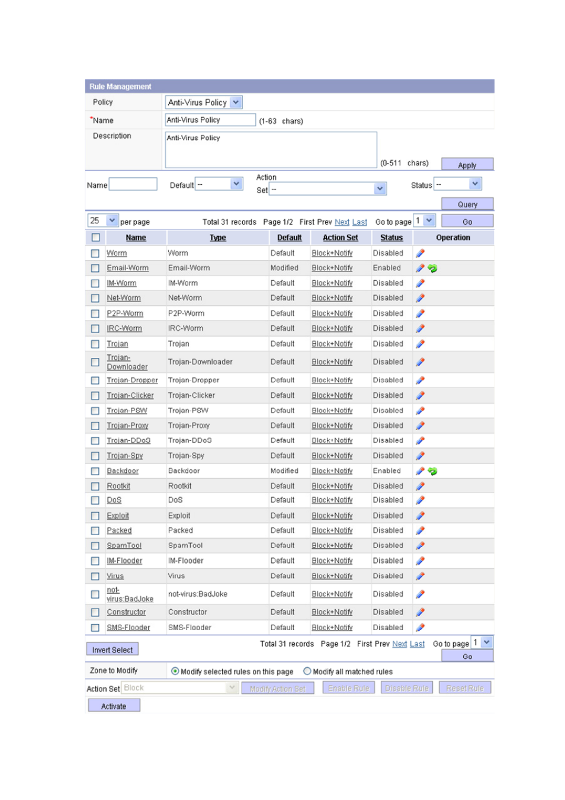565x800 pixels.
Task: Open the Policy dropdown
Action: pyautogui.click(x=204, y=103)
